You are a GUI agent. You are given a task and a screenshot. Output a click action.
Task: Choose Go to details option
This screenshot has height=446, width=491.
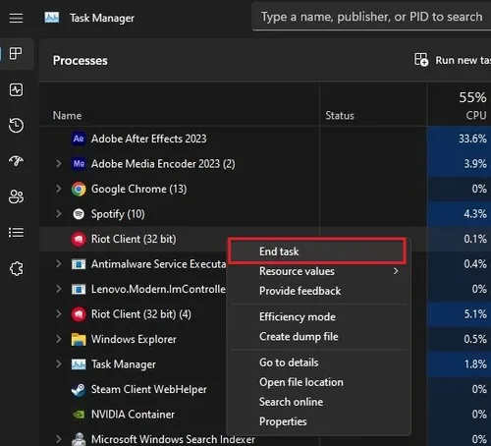tap(318, 362)
